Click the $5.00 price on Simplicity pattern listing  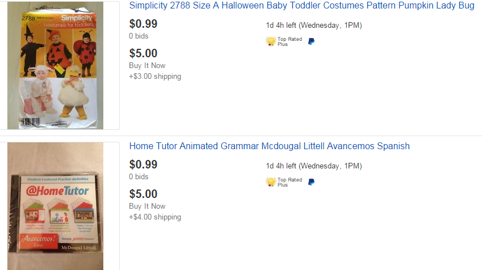click(143, 53)
